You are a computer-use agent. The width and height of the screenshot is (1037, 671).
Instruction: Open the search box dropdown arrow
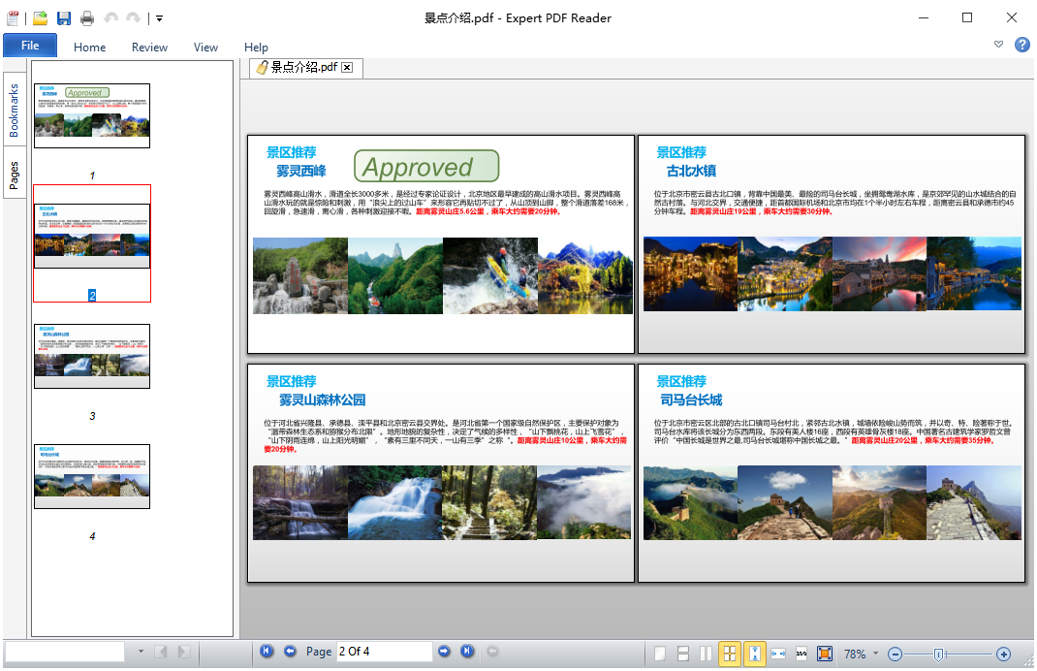[139, 653]
